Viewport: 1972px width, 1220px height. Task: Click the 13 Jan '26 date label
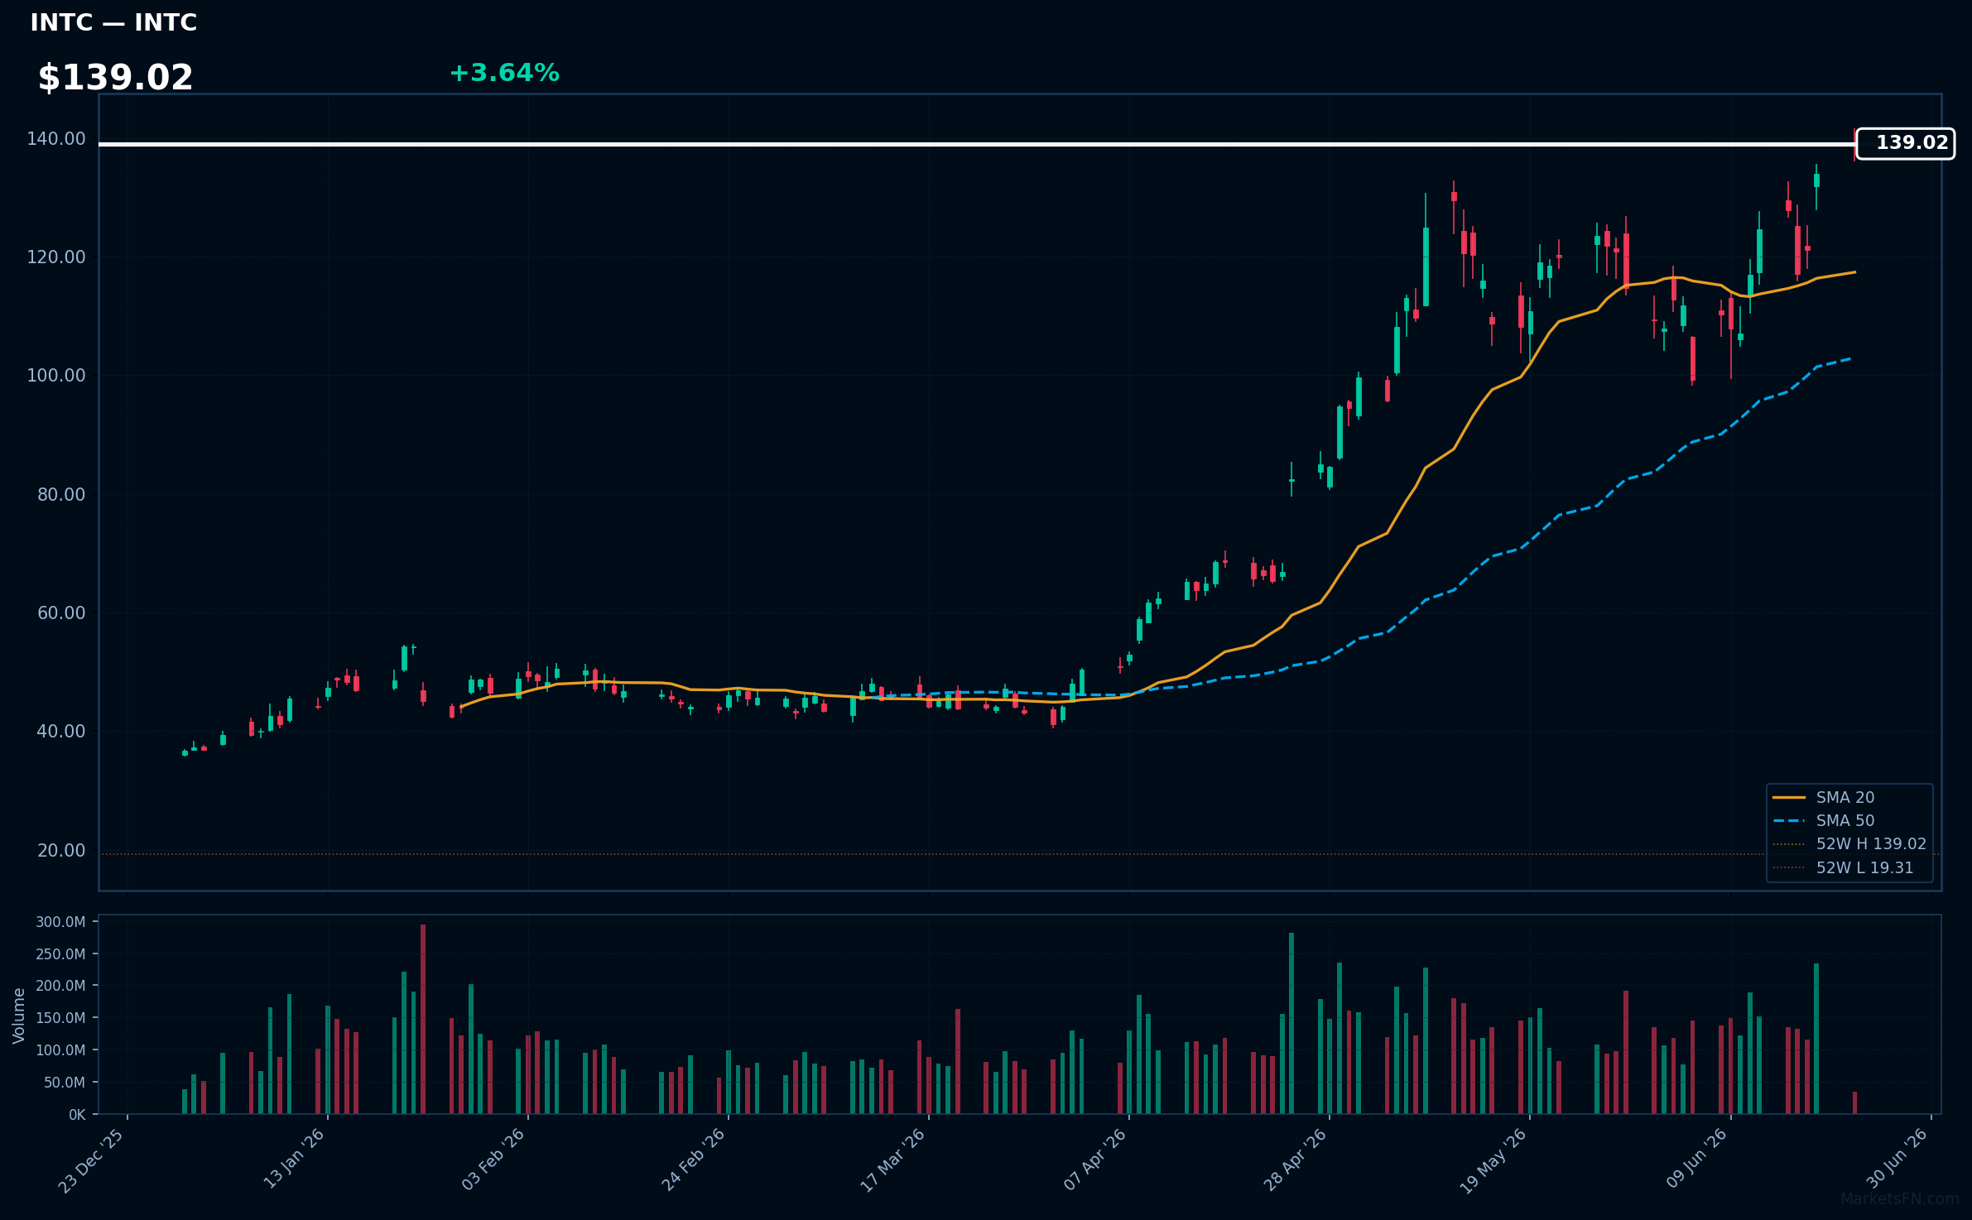[x=293, y=1160]
